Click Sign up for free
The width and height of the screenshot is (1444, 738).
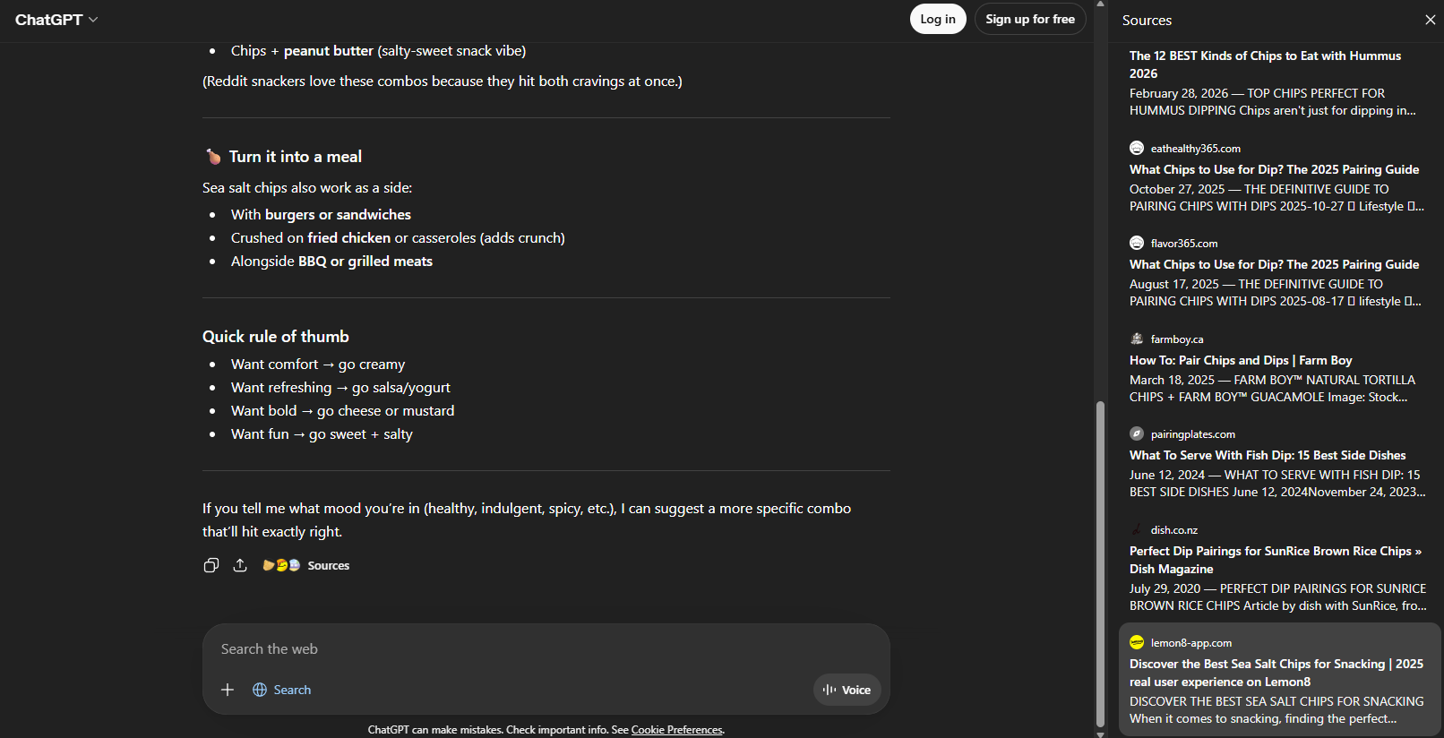(x=1030, y=19)
